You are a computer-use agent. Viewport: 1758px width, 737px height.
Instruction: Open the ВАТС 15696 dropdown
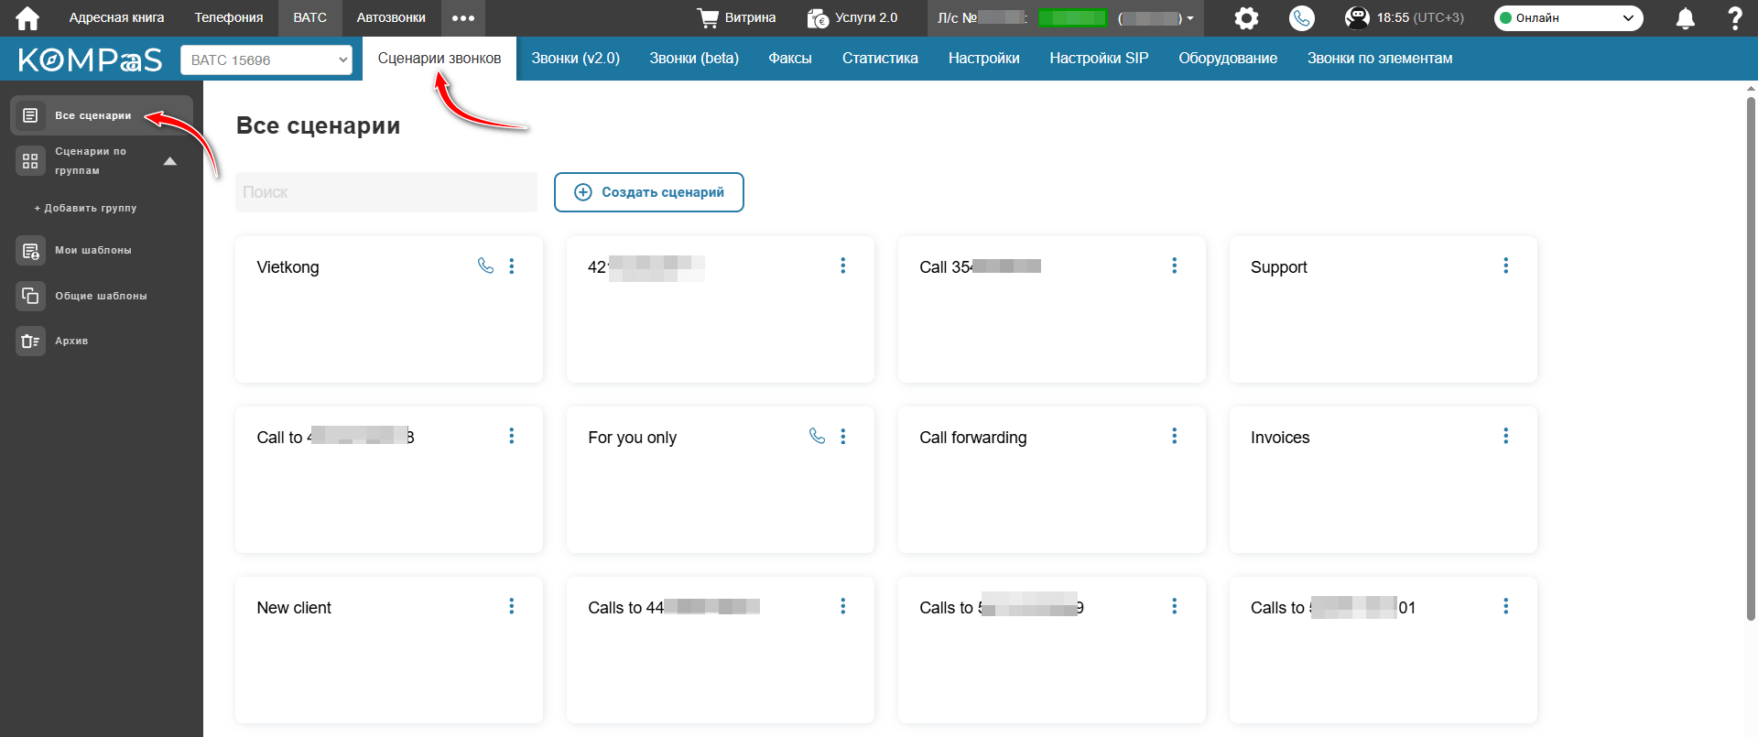266,60
